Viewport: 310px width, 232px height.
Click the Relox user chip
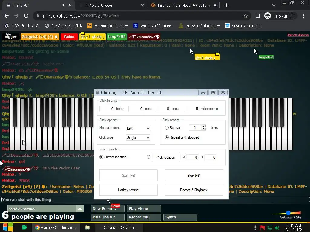click(x=69, y=37)
